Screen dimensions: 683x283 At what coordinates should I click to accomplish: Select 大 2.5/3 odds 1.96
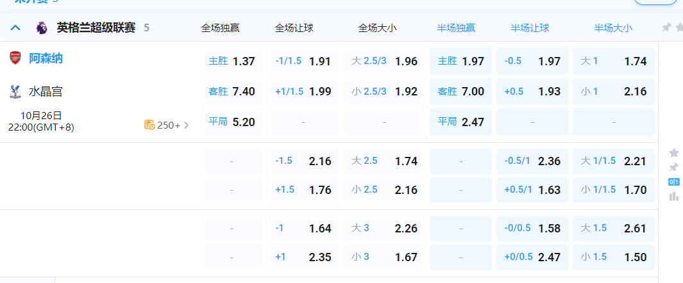tap(384, 61)
